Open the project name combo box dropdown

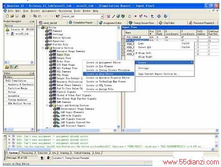(102, 16)
